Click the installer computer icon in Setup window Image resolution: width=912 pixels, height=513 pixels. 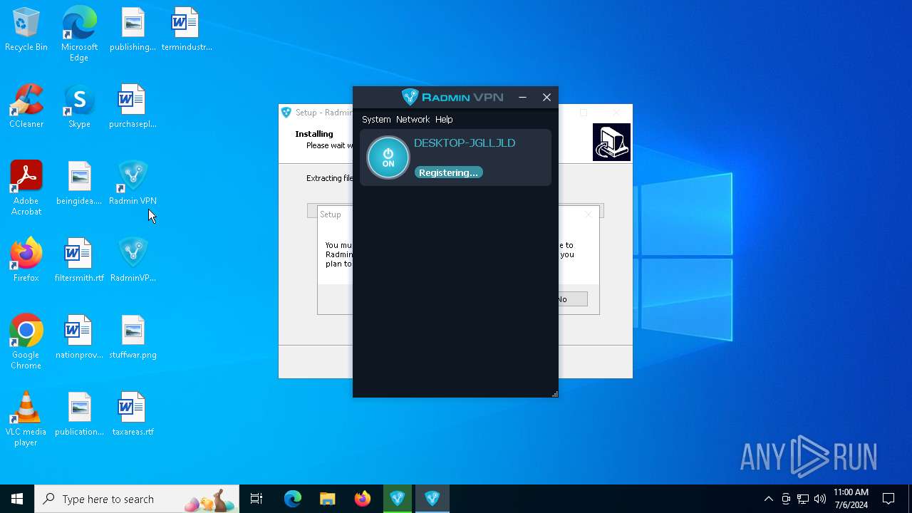click(611, 142)
